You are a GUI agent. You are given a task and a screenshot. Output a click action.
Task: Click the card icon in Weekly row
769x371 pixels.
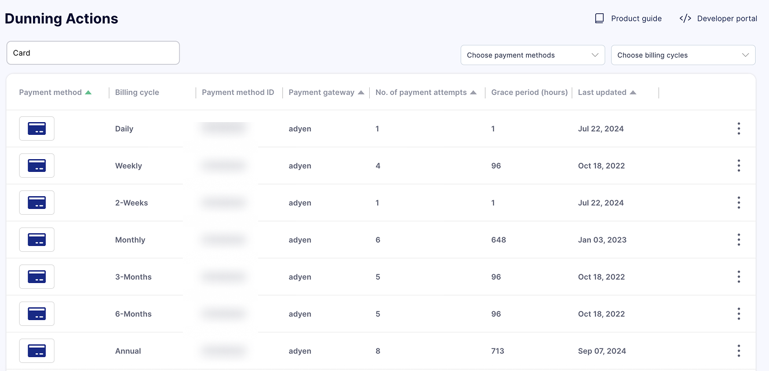coord(37,166)
